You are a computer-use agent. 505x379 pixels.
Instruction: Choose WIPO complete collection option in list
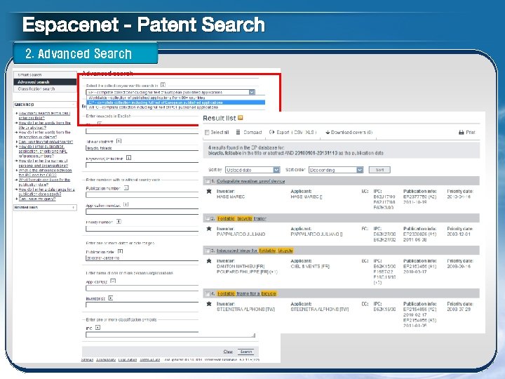pos(175,107)
